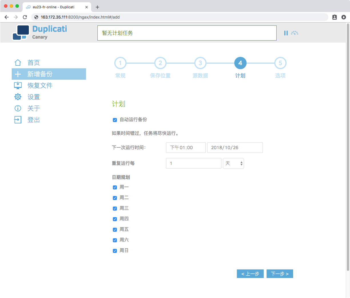The image size is (350, 298).
Task: Jump to step 5 选项
Action: point(280,63)
